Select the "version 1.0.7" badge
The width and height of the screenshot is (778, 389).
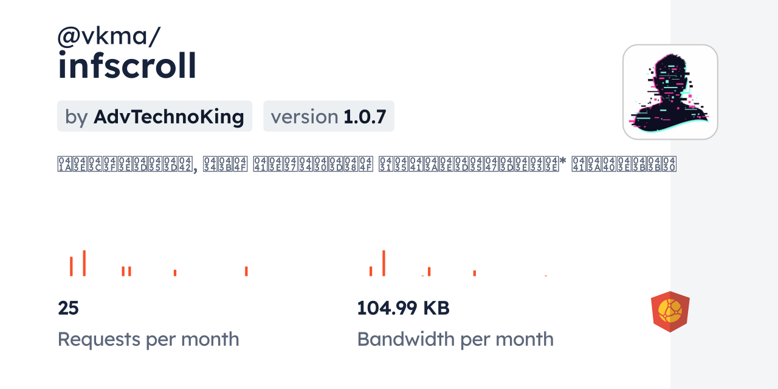coord(328,116)
